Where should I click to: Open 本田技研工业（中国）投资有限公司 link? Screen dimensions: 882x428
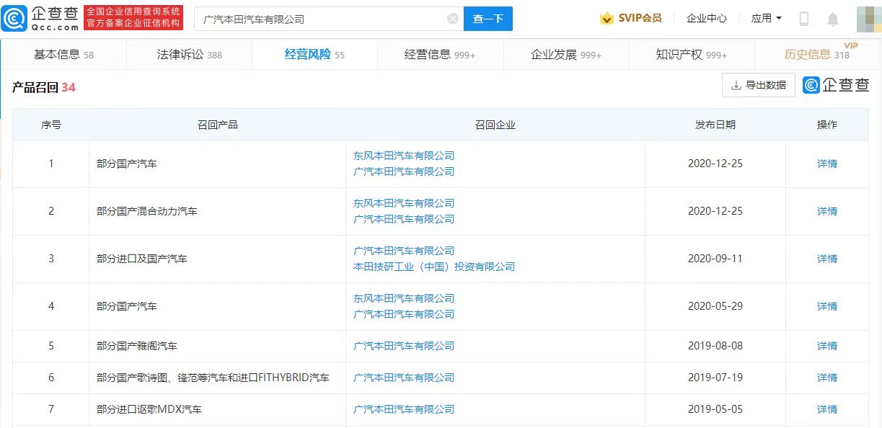[x=434, y=267]
